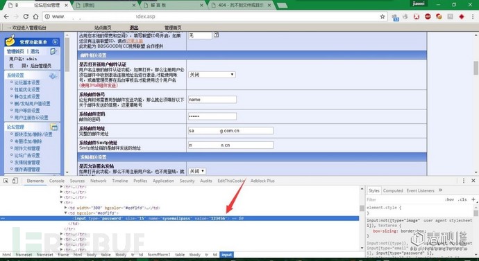Open the Event Listeners tab

(x=421, y=190)
